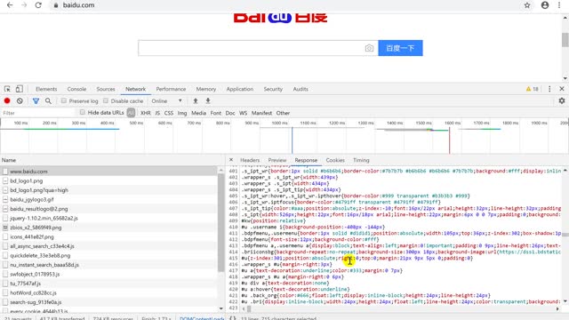Clear the network log

tap(20, 100)
